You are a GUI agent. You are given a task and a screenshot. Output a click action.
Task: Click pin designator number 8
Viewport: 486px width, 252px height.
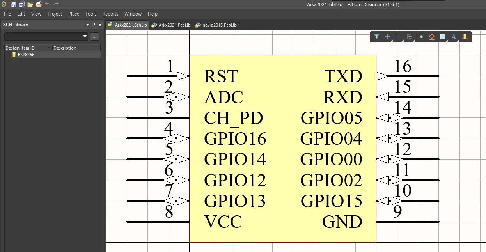coord(169,212)
